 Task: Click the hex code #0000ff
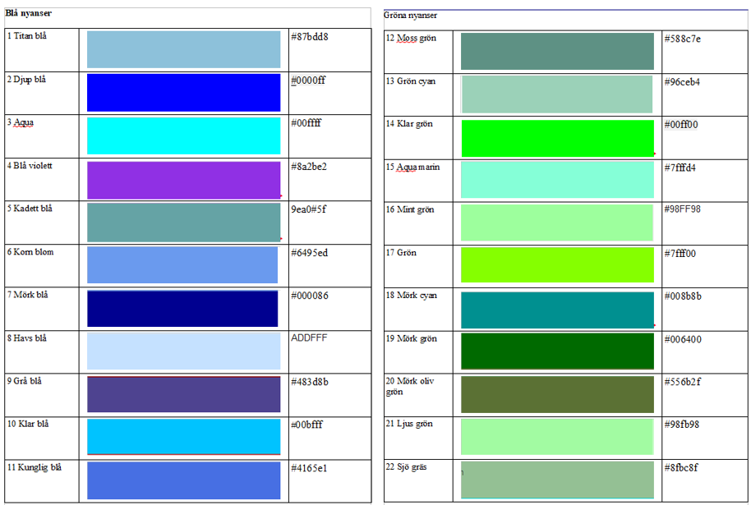(x=308, y=80)
